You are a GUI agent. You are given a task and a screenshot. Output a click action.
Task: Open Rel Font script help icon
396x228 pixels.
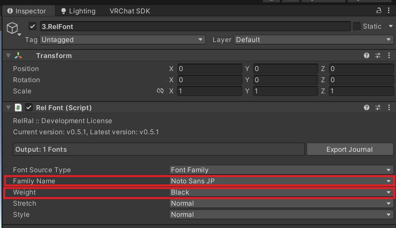coord(367,108)
